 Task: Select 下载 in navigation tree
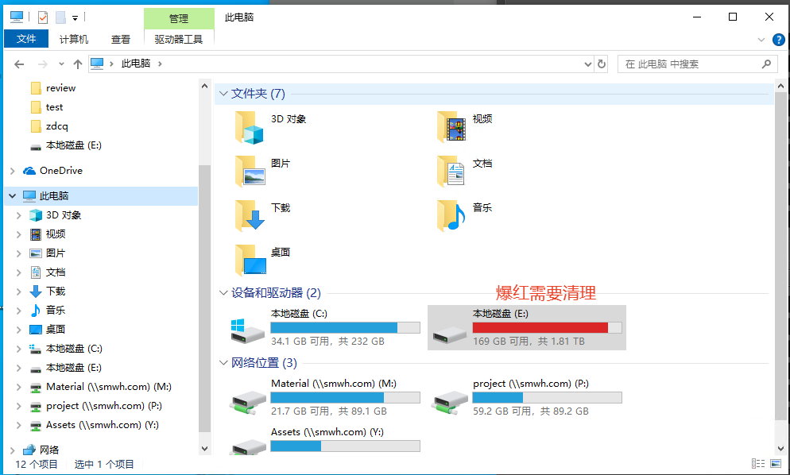56,292
